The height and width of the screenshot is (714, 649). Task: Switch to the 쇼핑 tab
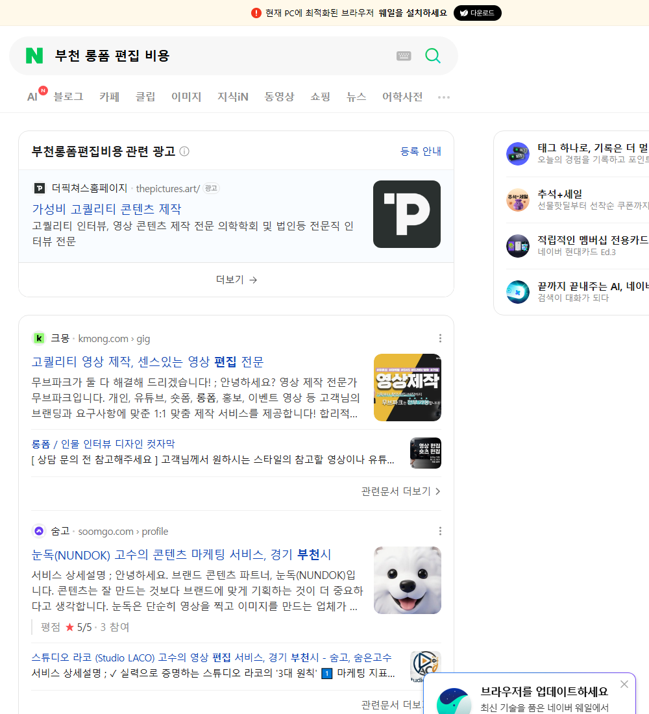point(320,97)
